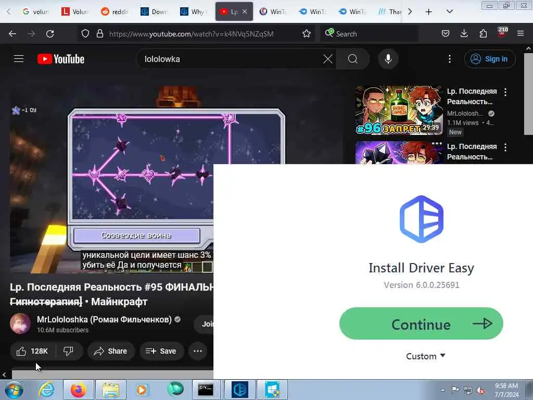Screen dimensions: 533x400
Task: Click the page vertical scrollbar
Action: (528, 94)
